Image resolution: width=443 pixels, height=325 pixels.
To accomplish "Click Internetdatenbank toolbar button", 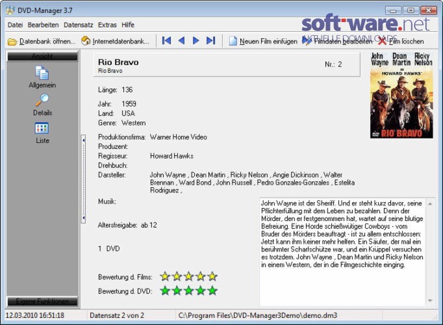I will [116, 41].
